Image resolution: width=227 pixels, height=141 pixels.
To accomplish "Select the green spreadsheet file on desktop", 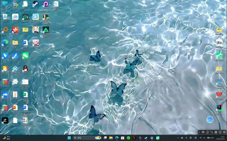I will pos(25,95).
